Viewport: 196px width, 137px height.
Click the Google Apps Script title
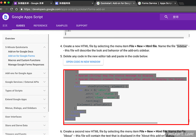[27, 17]
